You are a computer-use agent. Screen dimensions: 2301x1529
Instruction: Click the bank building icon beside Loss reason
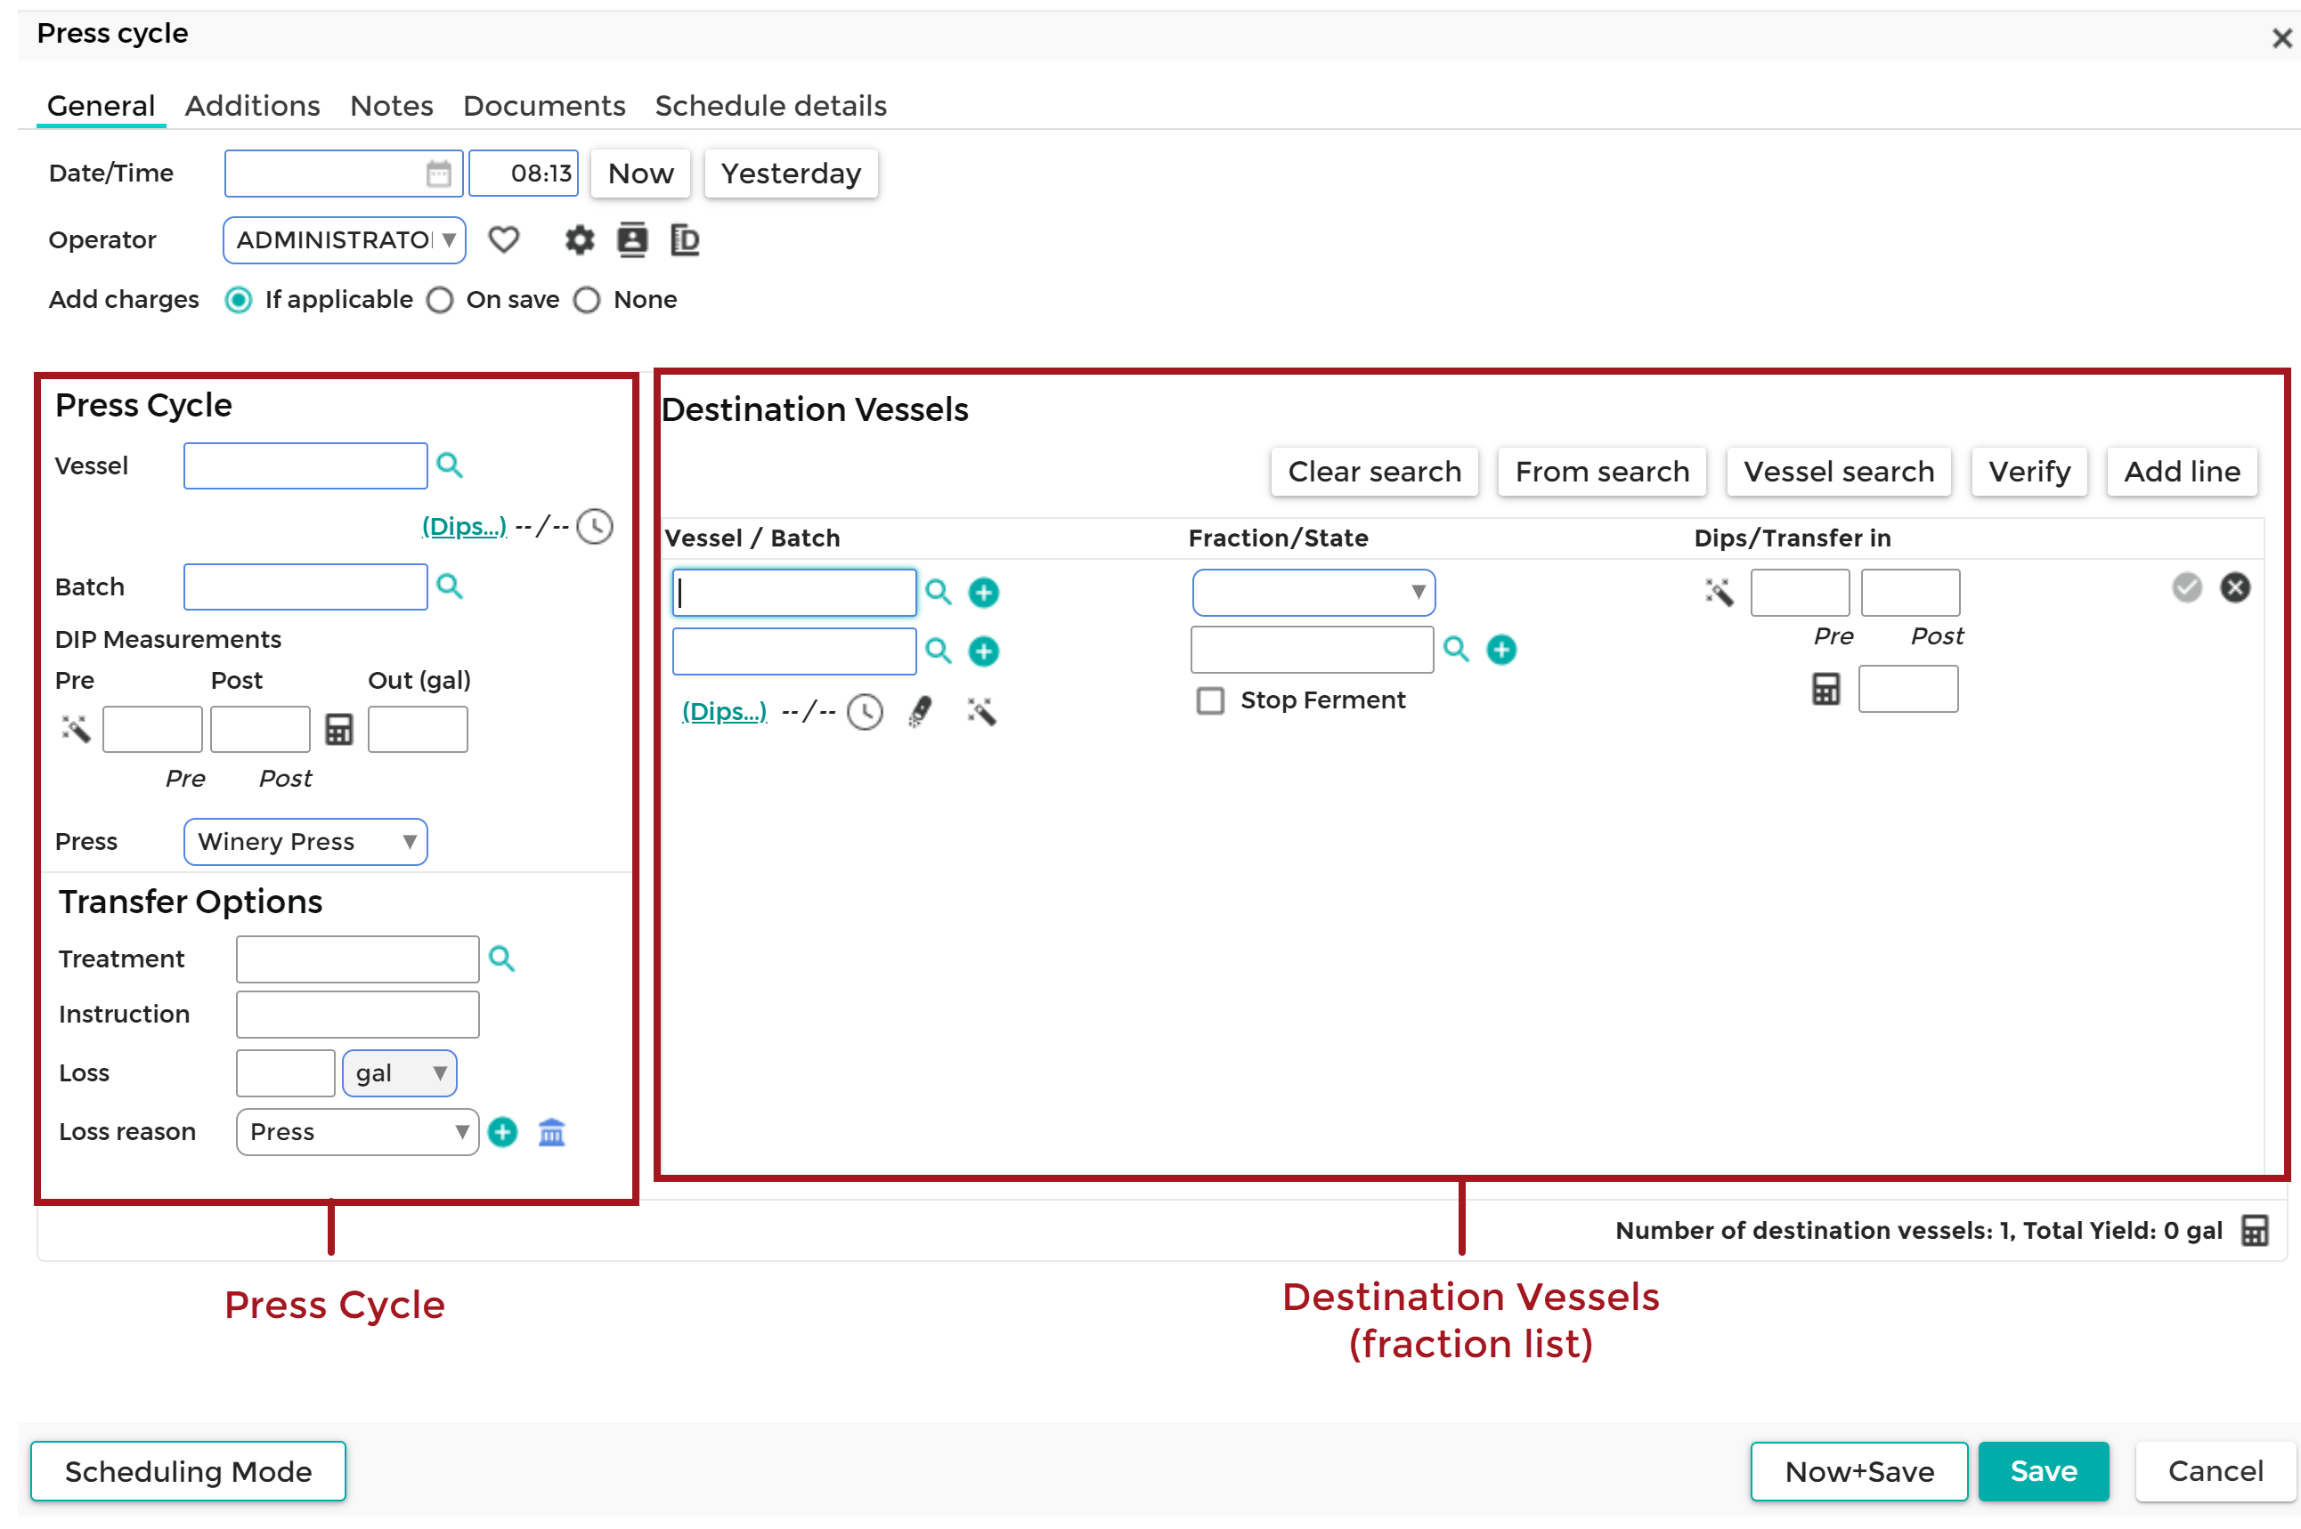click(552, 1132)
